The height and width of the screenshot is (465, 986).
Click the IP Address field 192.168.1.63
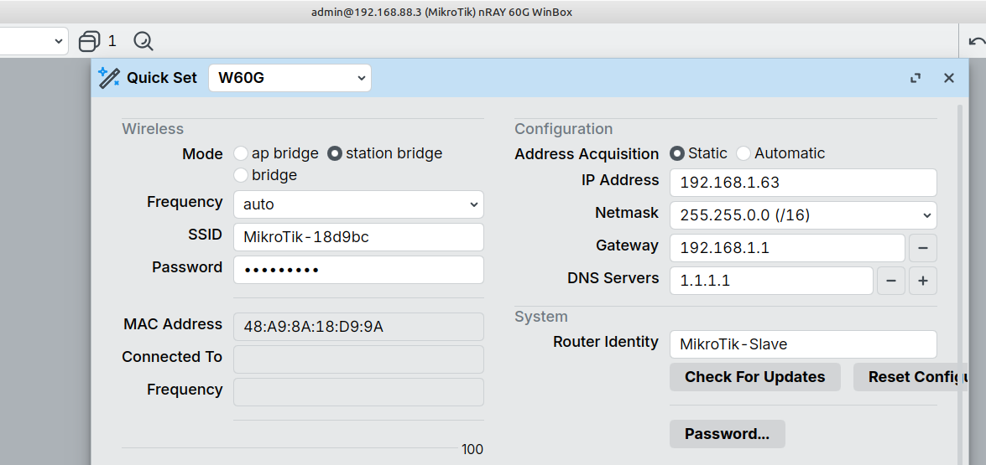pyautogui.click(x=803, y=183)
